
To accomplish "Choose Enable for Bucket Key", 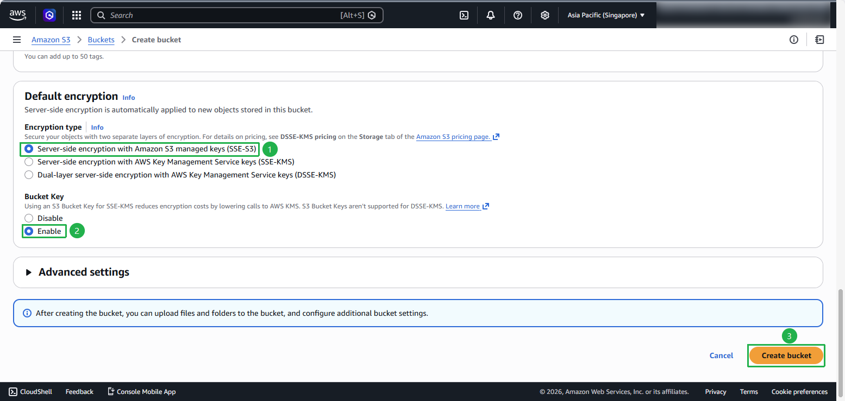I will [29, 231].
